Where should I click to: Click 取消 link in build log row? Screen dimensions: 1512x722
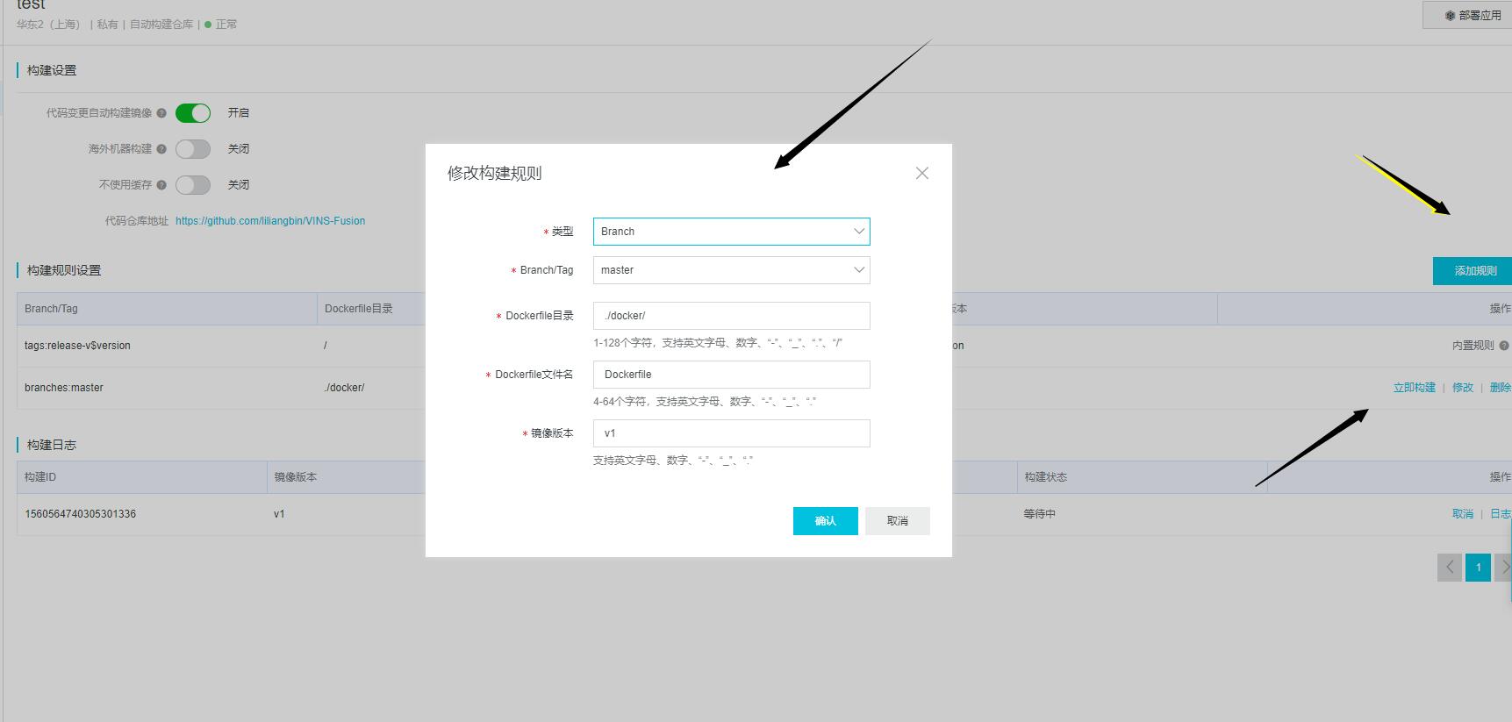(1463, 514)
